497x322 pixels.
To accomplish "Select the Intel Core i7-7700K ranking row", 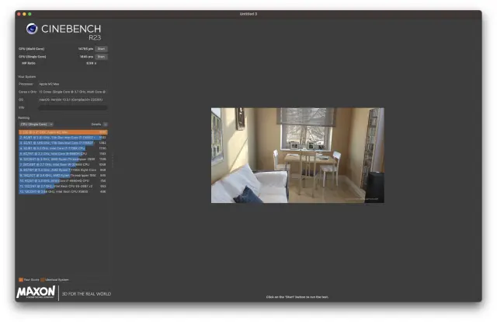I will [x=62, y=148].
